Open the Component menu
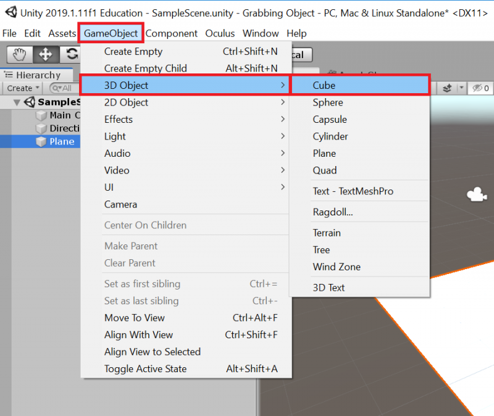 click(172, 33)
